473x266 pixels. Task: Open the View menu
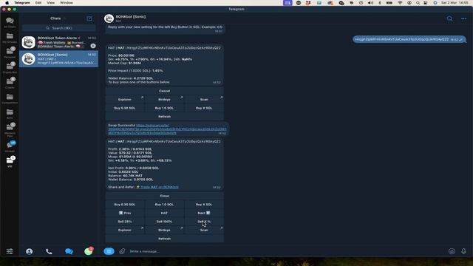[51, 3]
